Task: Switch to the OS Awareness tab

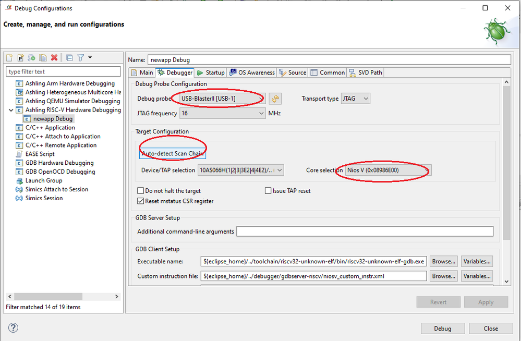Action: pyautogui.click(x=252, y=72)
